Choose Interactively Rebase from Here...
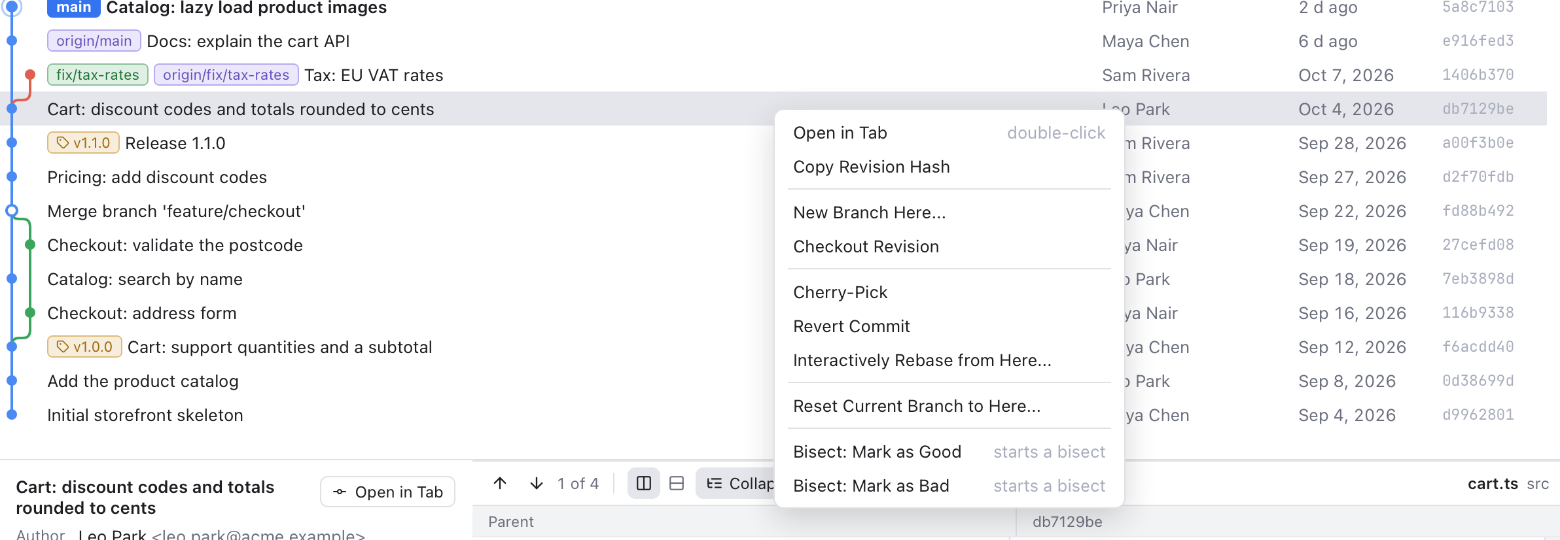The width and height of the screenshot is (1560, 540). [x=949, y=360]
